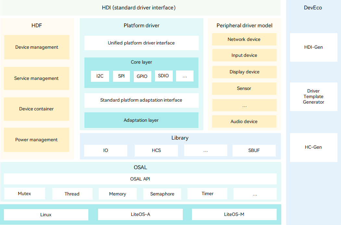Expand the ellipsis in Core layer

184,76
